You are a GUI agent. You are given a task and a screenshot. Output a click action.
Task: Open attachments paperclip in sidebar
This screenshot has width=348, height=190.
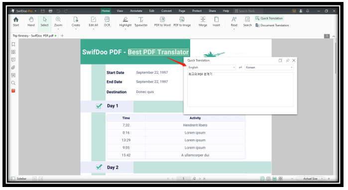(13, 68)
